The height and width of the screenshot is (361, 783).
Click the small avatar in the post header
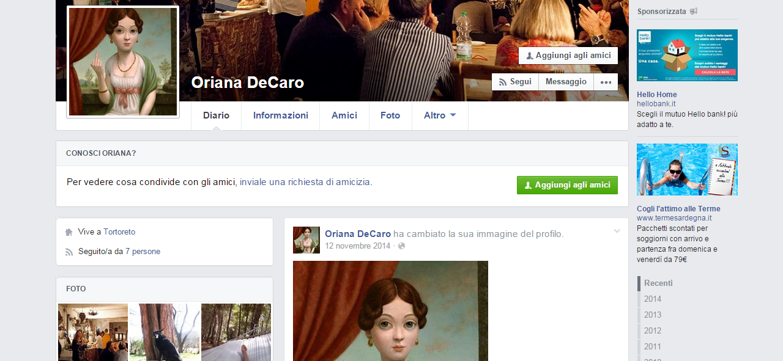coord(306,240)
